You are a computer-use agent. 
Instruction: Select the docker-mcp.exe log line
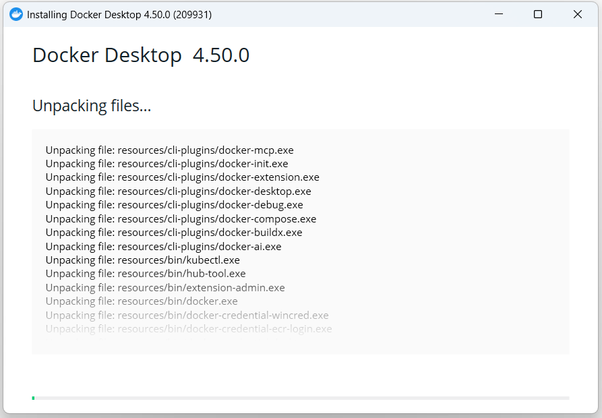170,150
